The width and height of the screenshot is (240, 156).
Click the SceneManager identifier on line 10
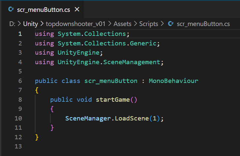pyautogui.click(x=88, y=118)
